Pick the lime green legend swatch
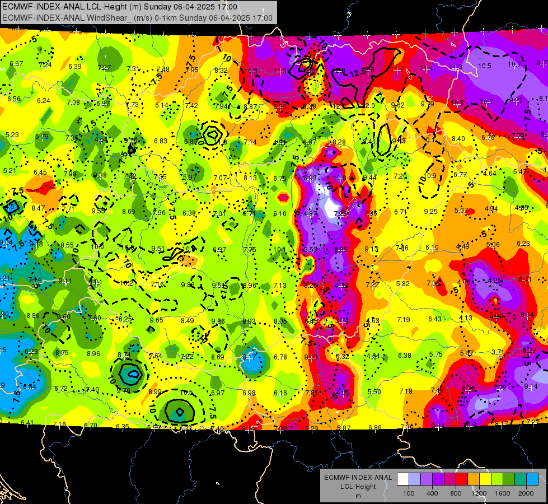The image size is (548, 504). (497, 479)
